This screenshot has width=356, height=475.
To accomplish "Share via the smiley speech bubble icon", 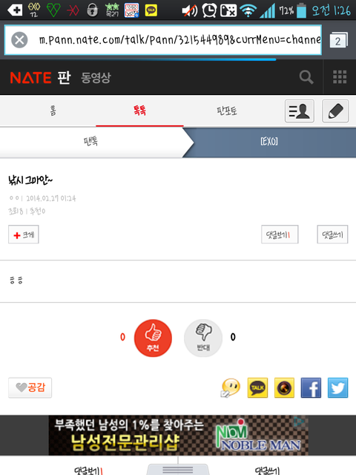I will tap(231, 387).
